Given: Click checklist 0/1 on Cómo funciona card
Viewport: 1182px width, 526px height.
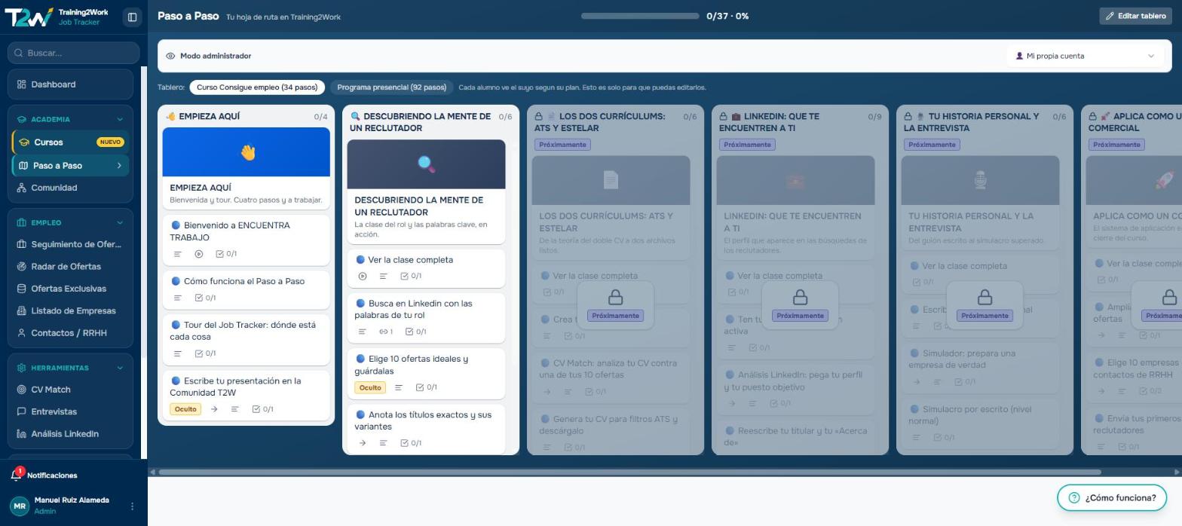Looking at the screenshot, I should [x=205, y=298].
